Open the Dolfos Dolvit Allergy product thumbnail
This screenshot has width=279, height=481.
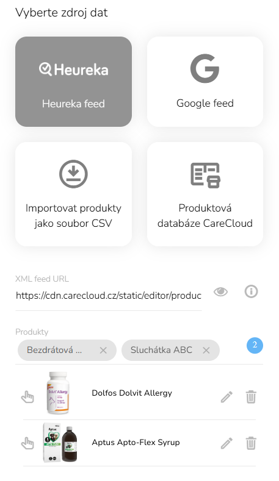pyautogui.click(x=57, y=393)
